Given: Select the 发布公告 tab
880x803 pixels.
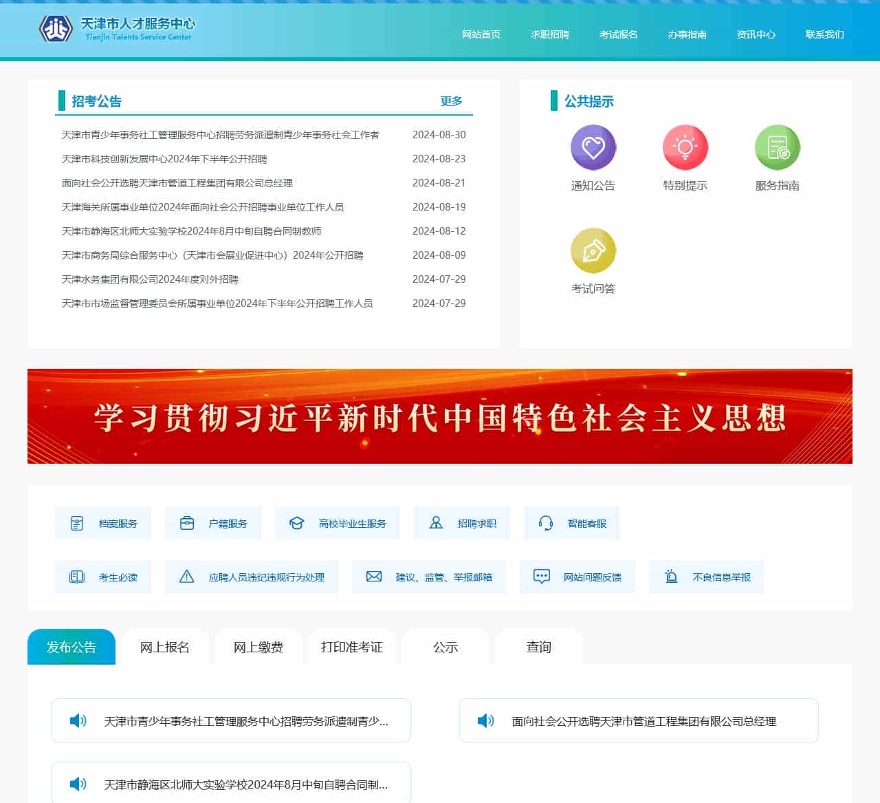Looking at the screenshot, I should pyautogui.click(x=71, y=647).
